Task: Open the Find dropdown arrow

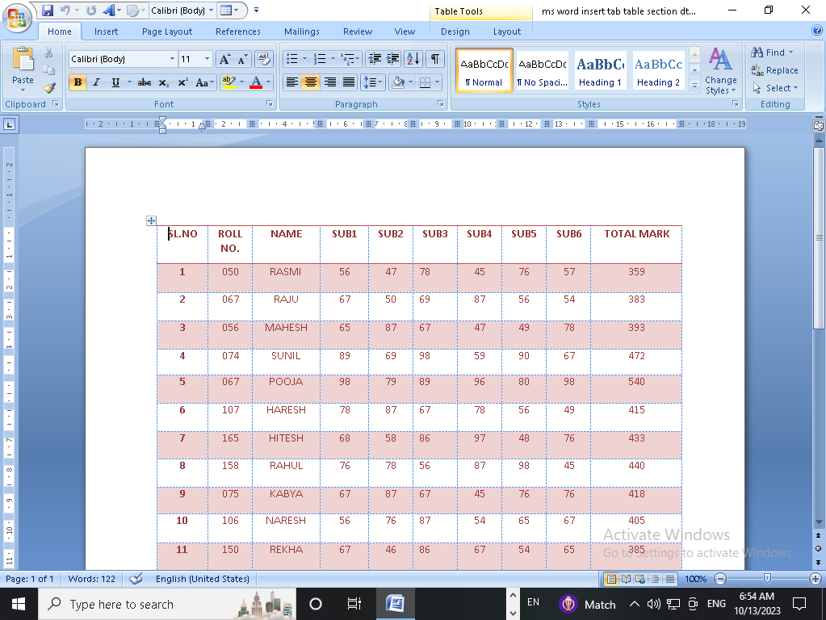Action: (790, 52)
